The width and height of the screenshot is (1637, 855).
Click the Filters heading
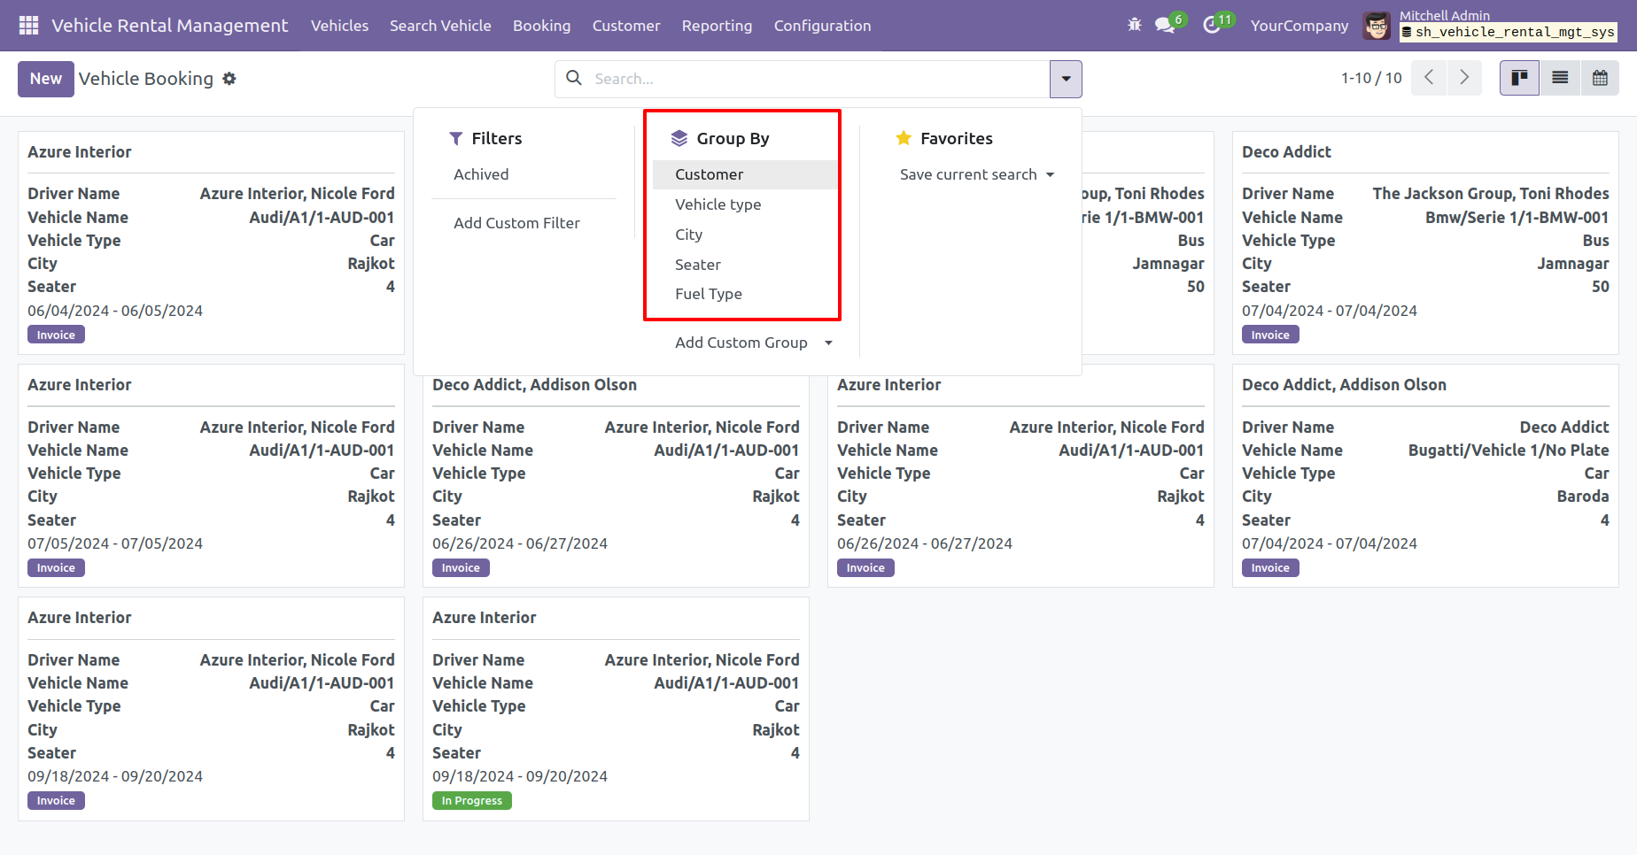[x=497, y=138]
